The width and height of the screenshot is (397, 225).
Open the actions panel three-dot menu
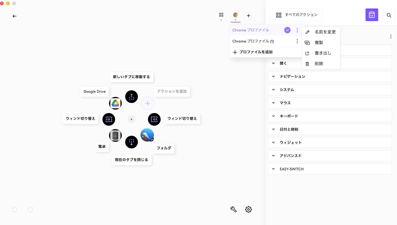point(391,37)
